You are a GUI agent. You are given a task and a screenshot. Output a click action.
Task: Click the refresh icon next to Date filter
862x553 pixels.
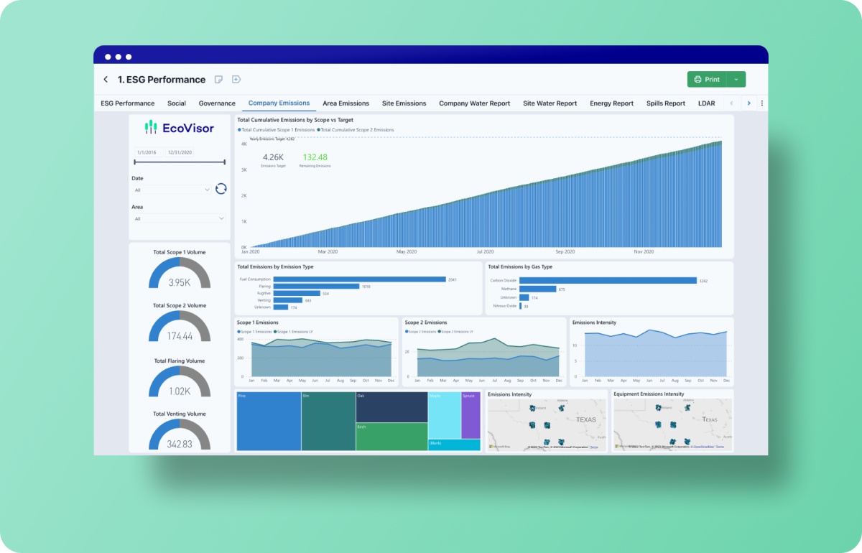(221, 189)
